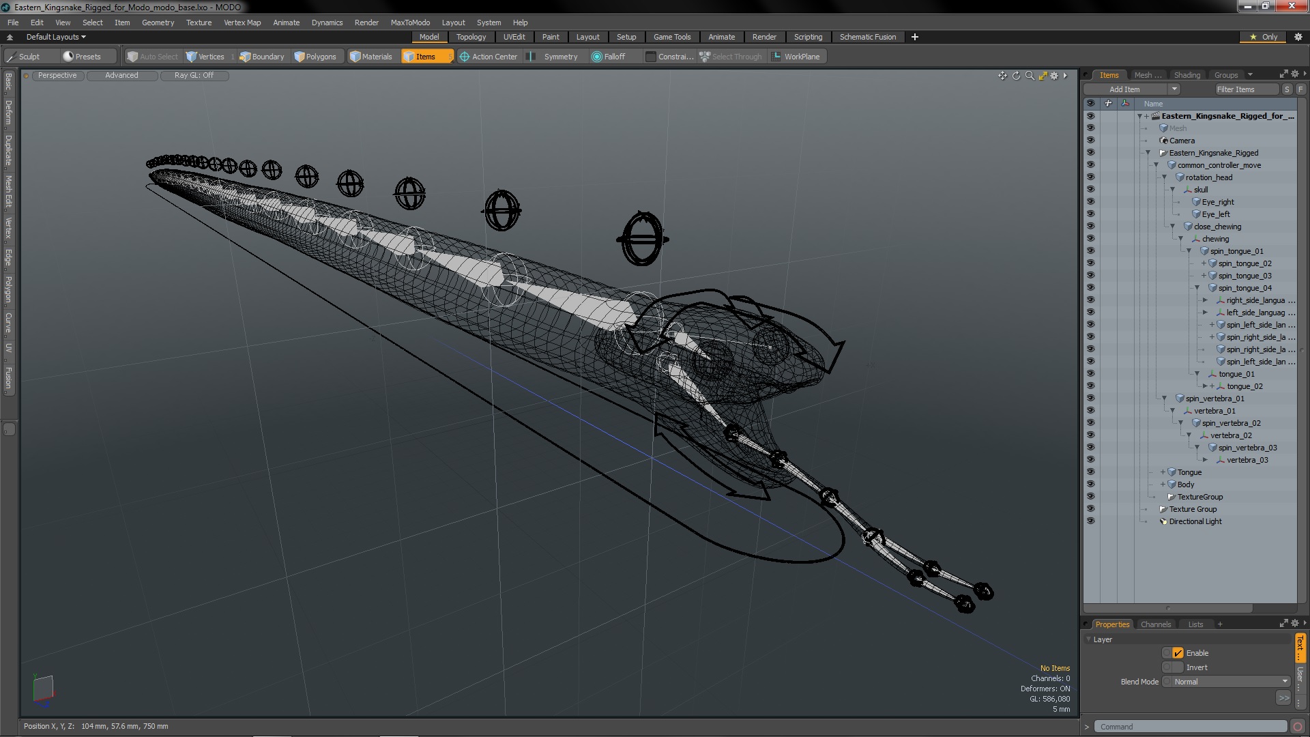This screenshot has width=1310, height=737.
Task: Collapse the common_controller_move item
Action: click(x=1156, y=165)
